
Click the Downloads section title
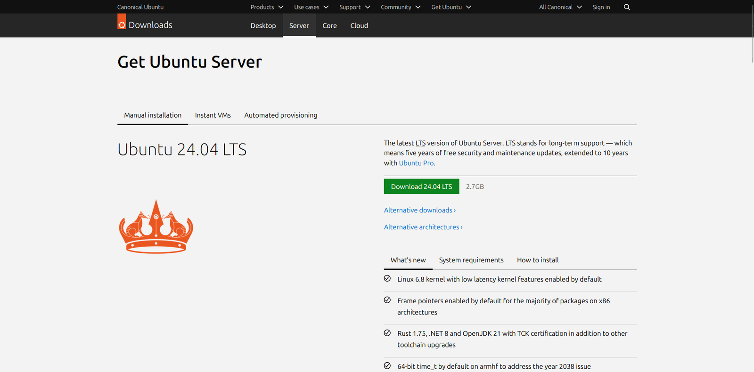click(150, 25)
